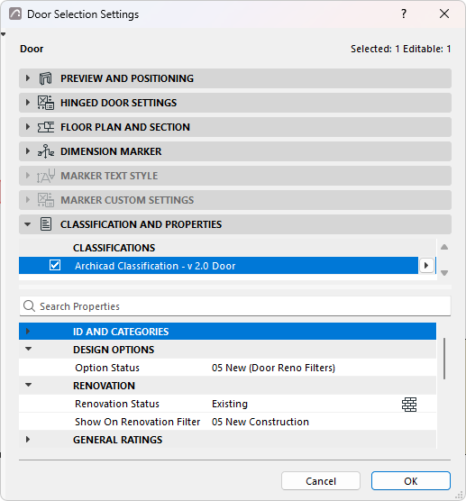
Task: Expand the Marker Text Style arrow
Action: [28, 175]
